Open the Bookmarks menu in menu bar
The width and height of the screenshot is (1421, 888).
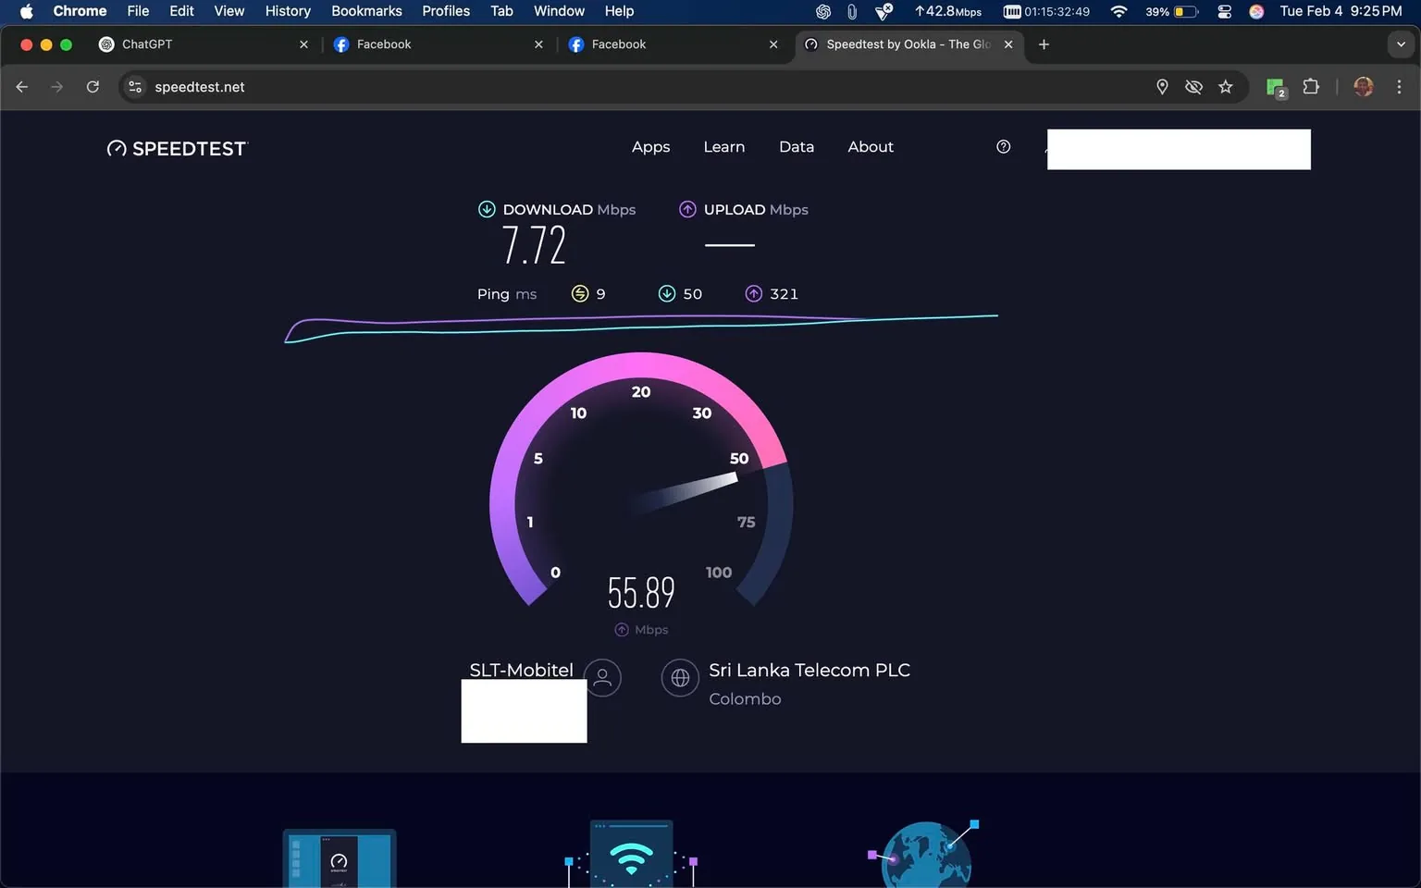(366, 11)
